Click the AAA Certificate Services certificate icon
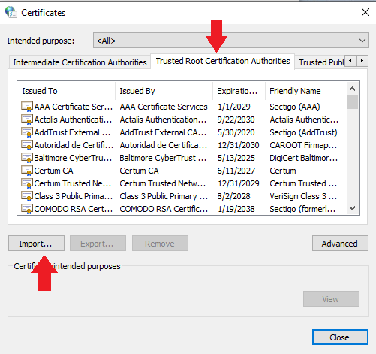The image size is (376, 354). click(27, 107)
